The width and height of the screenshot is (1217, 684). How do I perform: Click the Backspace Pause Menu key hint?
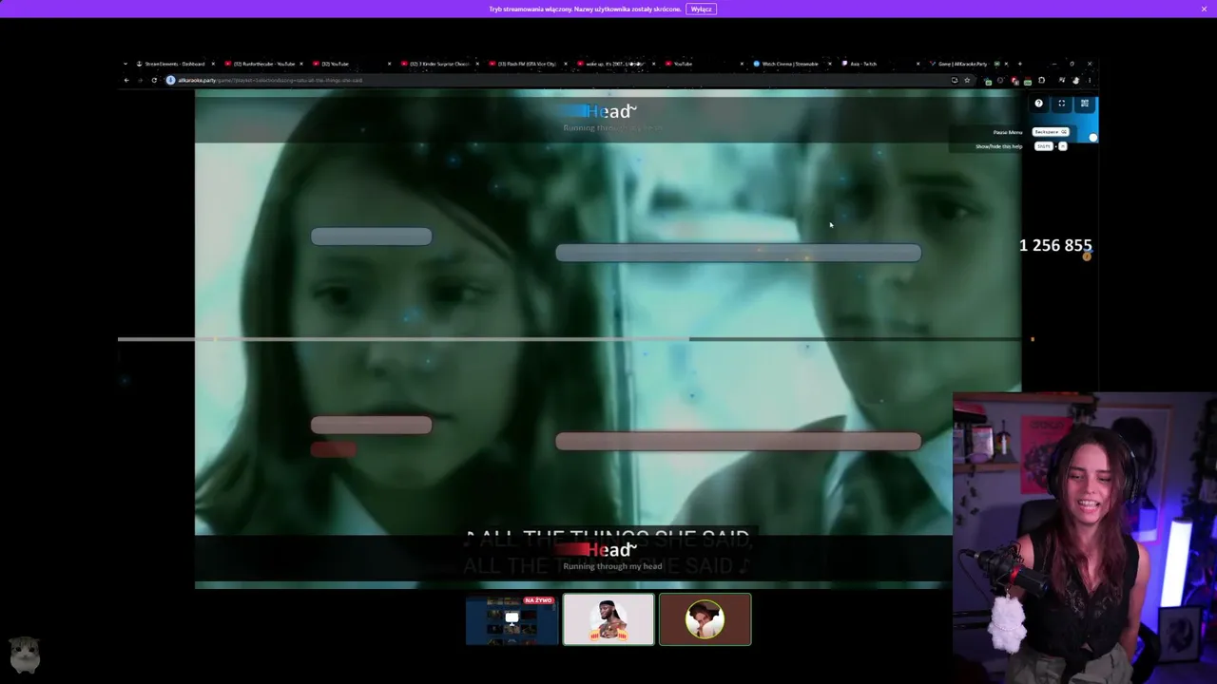tap(1051, 132)
